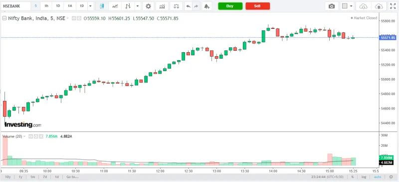
Task: Redo the chart action
Action: tap(196, 6)
